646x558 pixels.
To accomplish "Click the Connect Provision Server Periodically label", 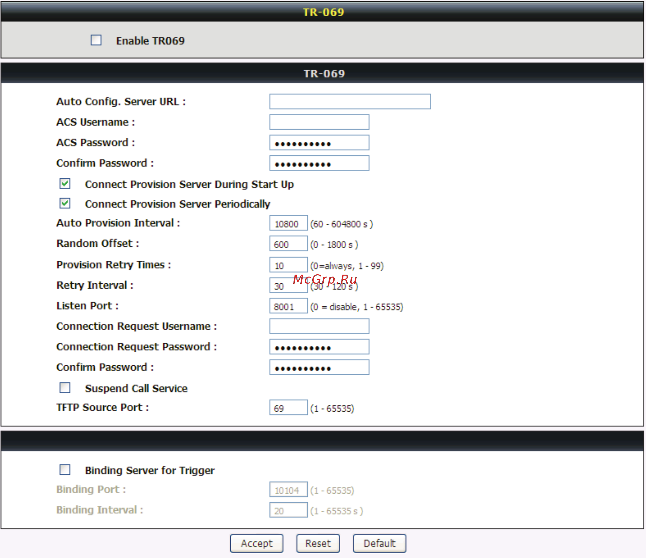I will pyautogui.click(x=178, y=204).
